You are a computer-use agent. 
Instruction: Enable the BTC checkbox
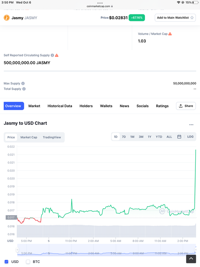tap(28, 262)
